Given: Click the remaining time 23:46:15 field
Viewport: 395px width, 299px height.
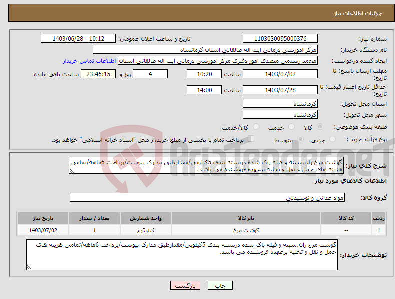Looking at the screenshot, I should click(x=98, y=74).
